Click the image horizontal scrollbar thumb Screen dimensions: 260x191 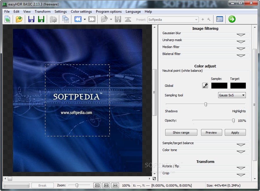[10, 179]
